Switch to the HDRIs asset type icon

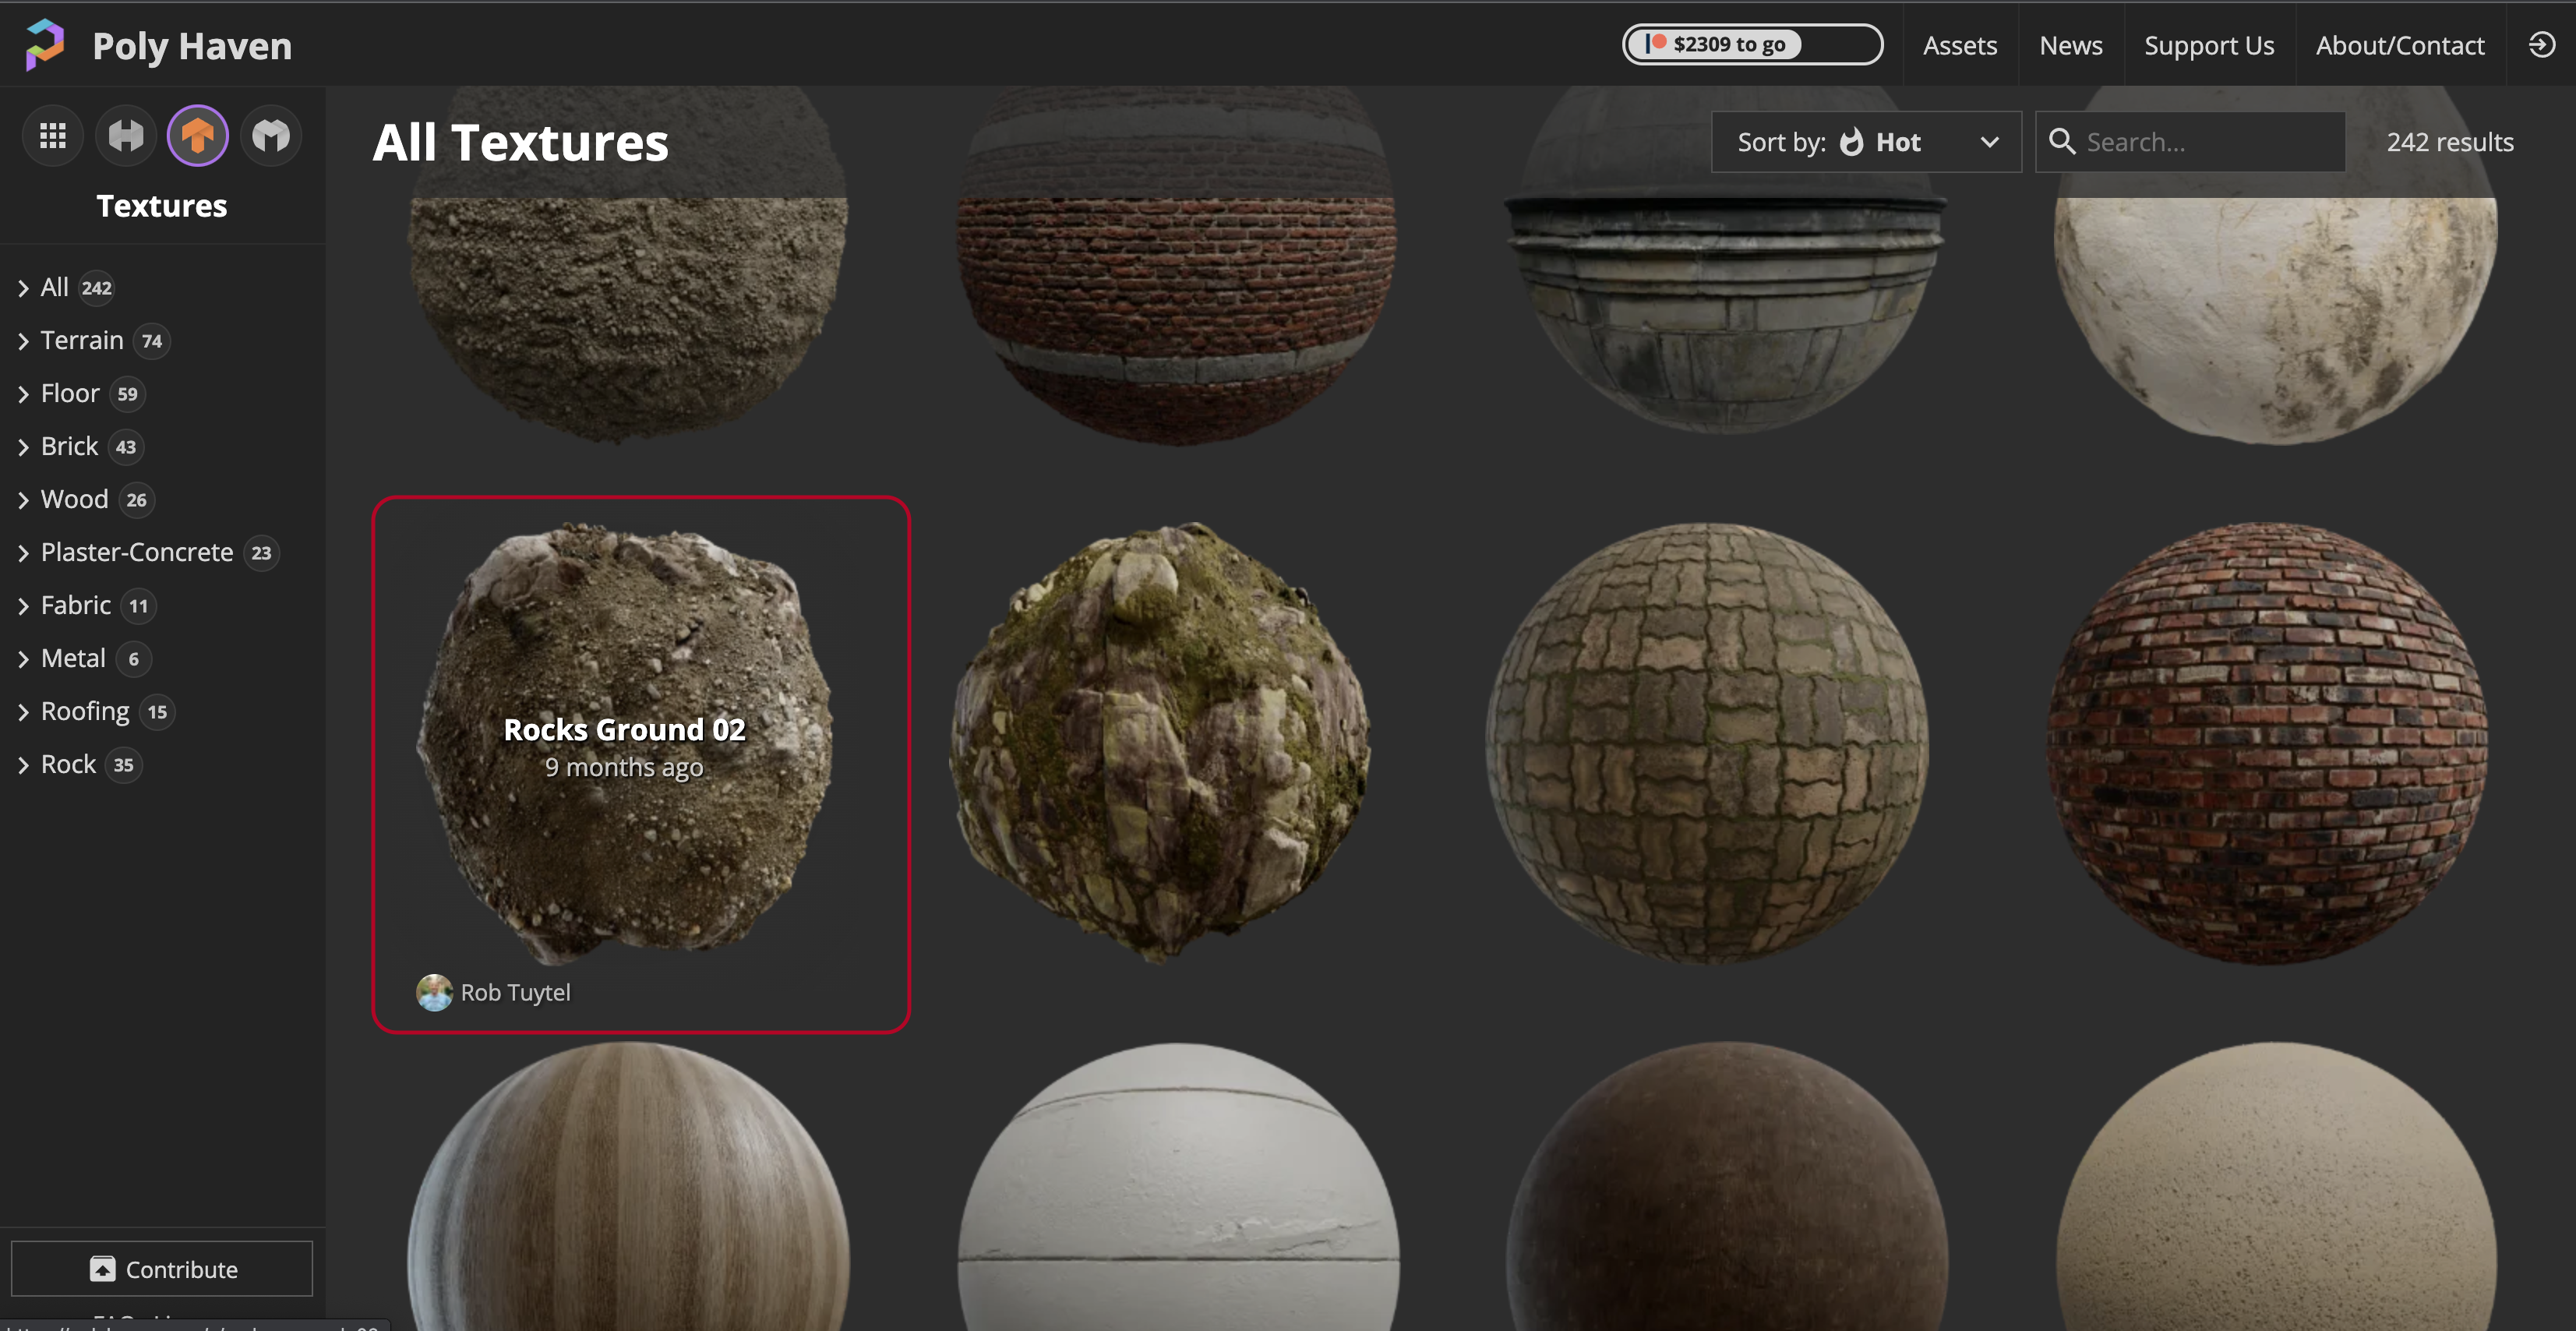click(126, 136)
